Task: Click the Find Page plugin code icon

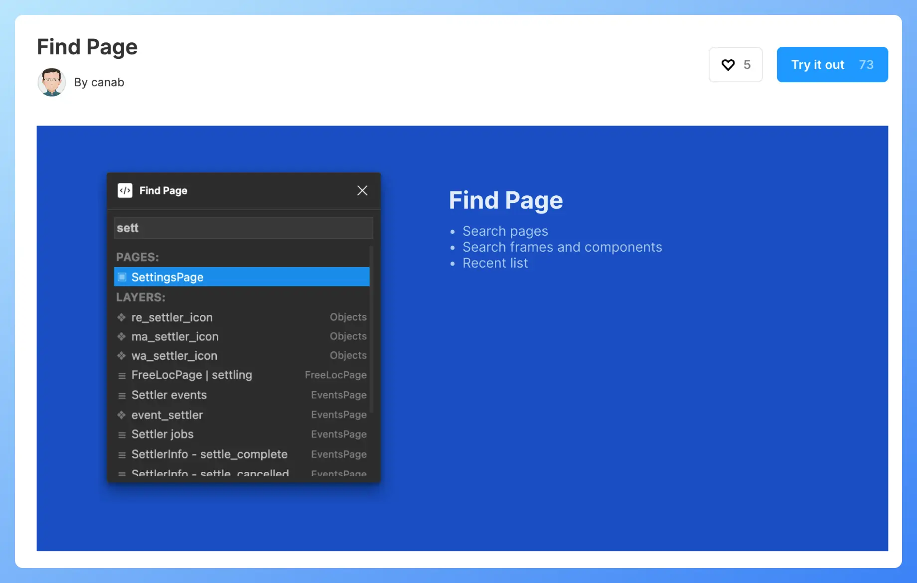Action: point(125,190)
